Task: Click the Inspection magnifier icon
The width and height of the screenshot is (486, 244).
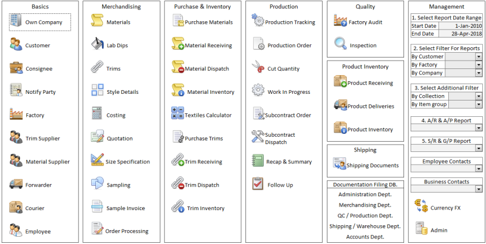Action: click(x=340, y=45)
